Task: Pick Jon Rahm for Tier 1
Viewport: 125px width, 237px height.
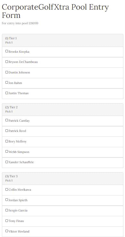Action: tap(7, 82)
